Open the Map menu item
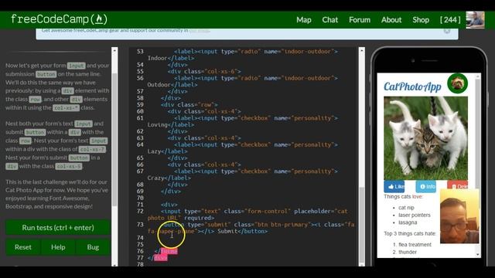The image size is (495, 278). tap(304, 20)
